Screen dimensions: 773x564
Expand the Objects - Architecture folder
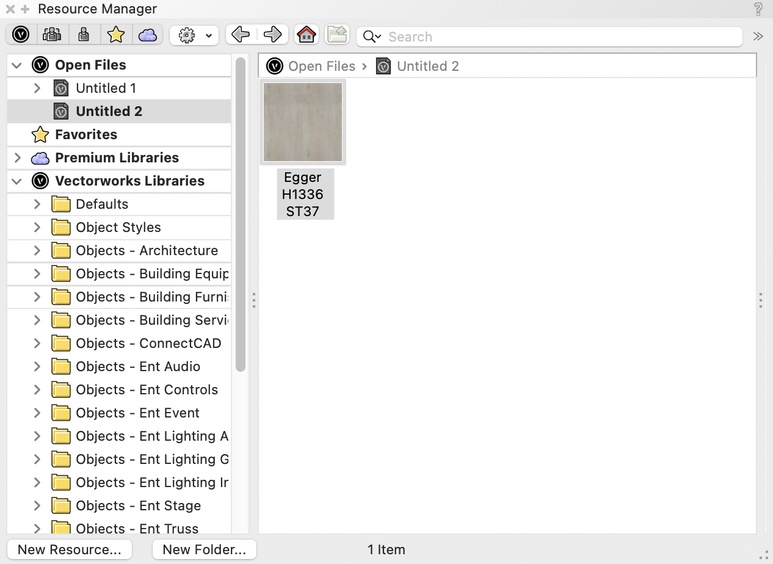coord(37,250)
